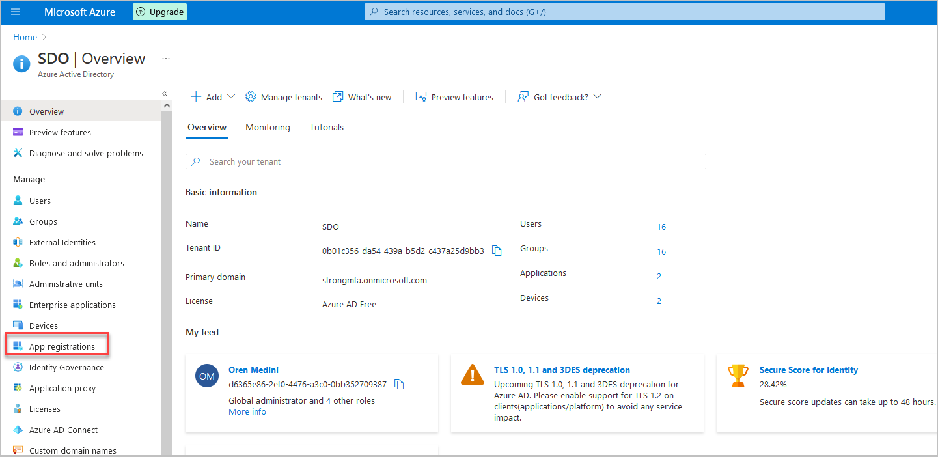Copy Oren Medini's object ID
The height and width of the screenshot is (457, 938).
[400, 384]
